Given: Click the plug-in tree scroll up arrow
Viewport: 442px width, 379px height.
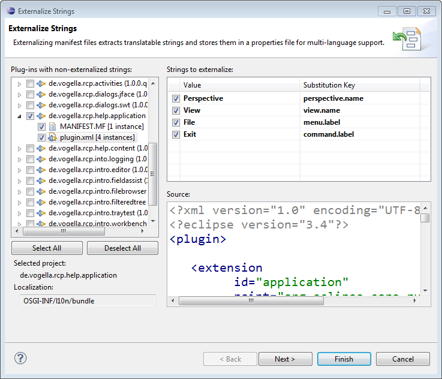Looking at the screenshot, I should [x=153, y=83].
